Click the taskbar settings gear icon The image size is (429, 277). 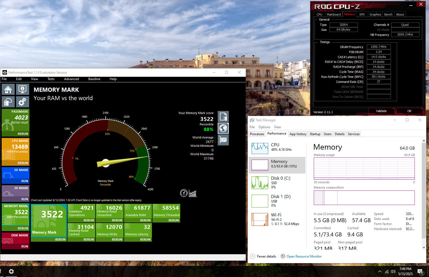(11, 271)
